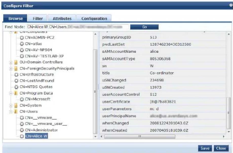The image size is (233, 153).
Task: Open the Filter tab
Action: (x=37, y=18)
